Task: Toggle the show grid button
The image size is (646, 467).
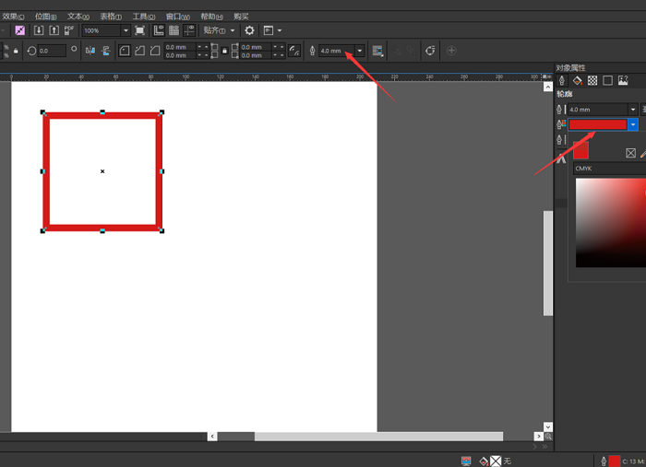Action: tap(173, 30)
